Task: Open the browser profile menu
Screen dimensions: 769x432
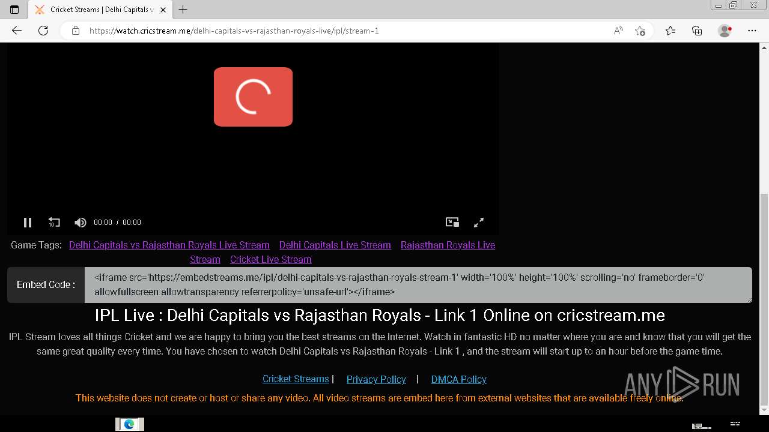Action: [725, 31]
